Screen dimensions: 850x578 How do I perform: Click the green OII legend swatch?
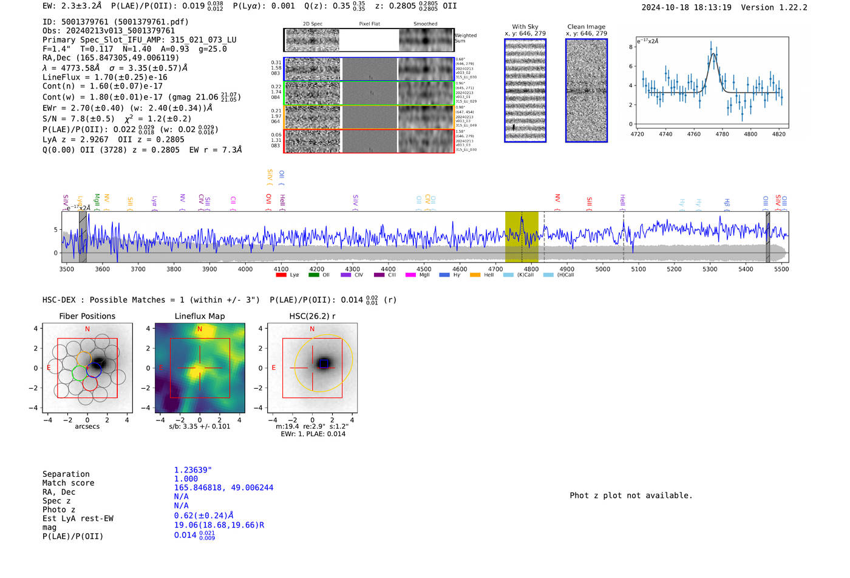313,275
